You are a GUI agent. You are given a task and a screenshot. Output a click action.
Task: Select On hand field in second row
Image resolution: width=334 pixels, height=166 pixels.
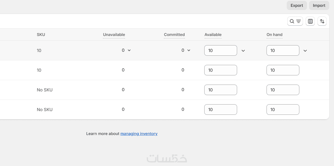pyautogui.click(x=283, y=70)
